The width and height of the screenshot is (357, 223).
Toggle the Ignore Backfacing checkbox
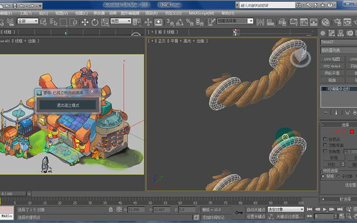pos(325,145)
